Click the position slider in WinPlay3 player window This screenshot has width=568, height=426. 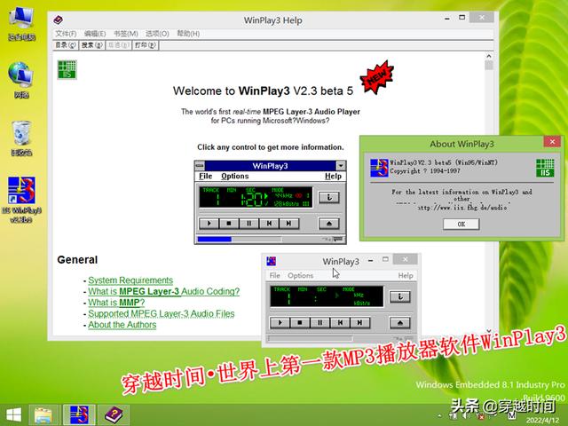tap(311, 338)
